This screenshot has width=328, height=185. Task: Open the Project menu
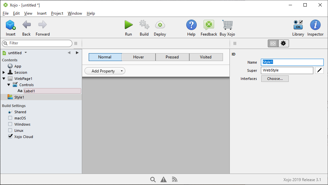[x=57, y=13]
